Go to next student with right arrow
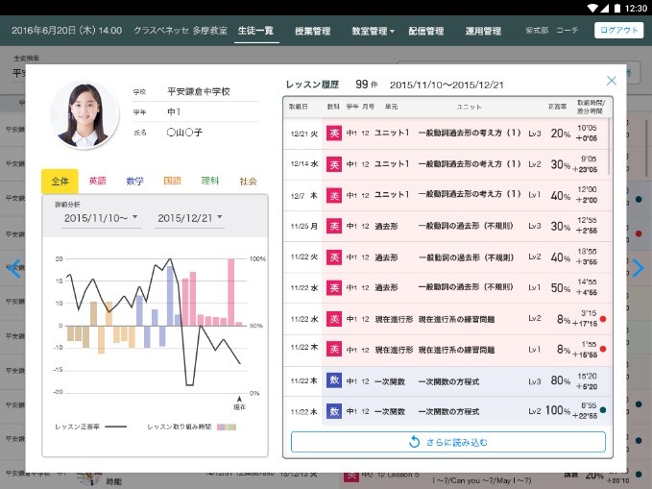The image size is (652, 489). tap(639, 268)
